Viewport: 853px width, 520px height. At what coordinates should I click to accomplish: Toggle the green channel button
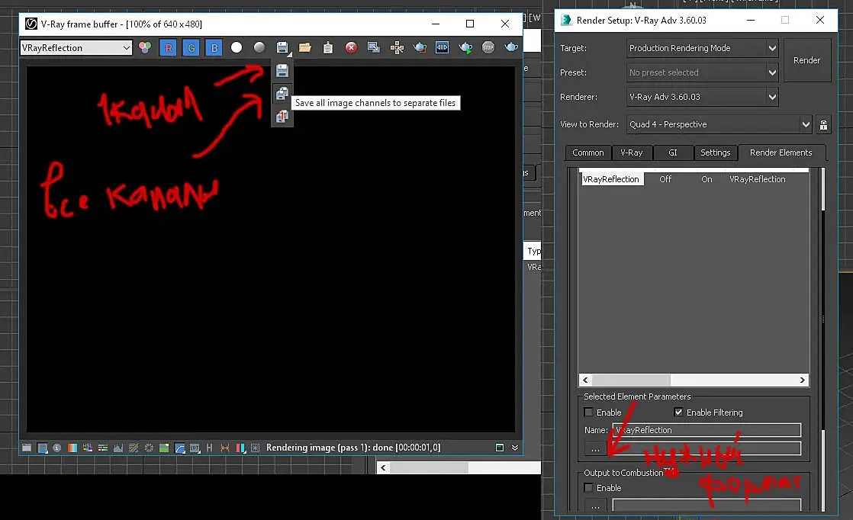pyautogui.click(x=191, y=48)
